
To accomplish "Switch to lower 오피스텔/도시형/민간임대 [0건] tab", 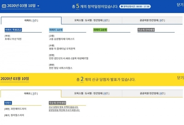I will click(92, 93).
